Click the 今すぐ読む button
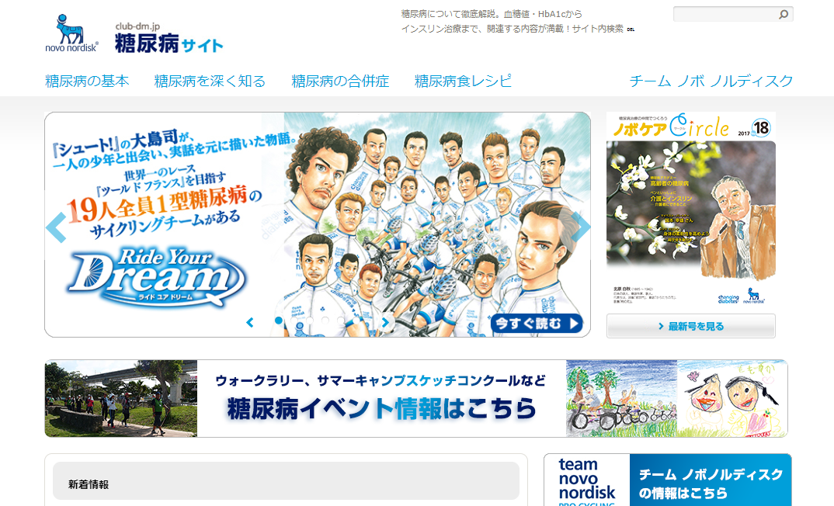 [536, 323]
